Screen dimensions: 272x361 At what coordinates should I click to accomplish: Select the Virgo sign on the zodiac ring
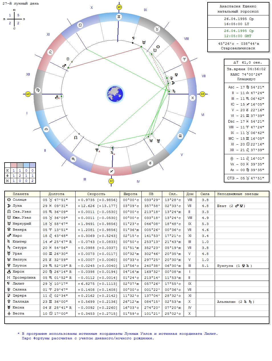(x=38, y=90)
